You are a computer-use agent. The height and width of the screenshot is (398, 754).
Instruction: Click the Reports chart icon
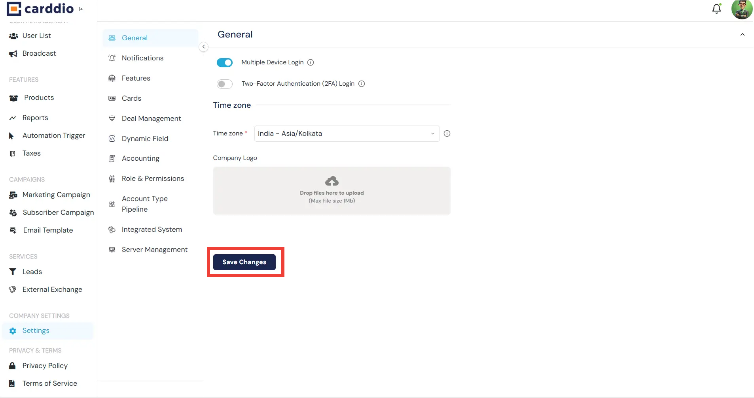[x=12, y=117]
